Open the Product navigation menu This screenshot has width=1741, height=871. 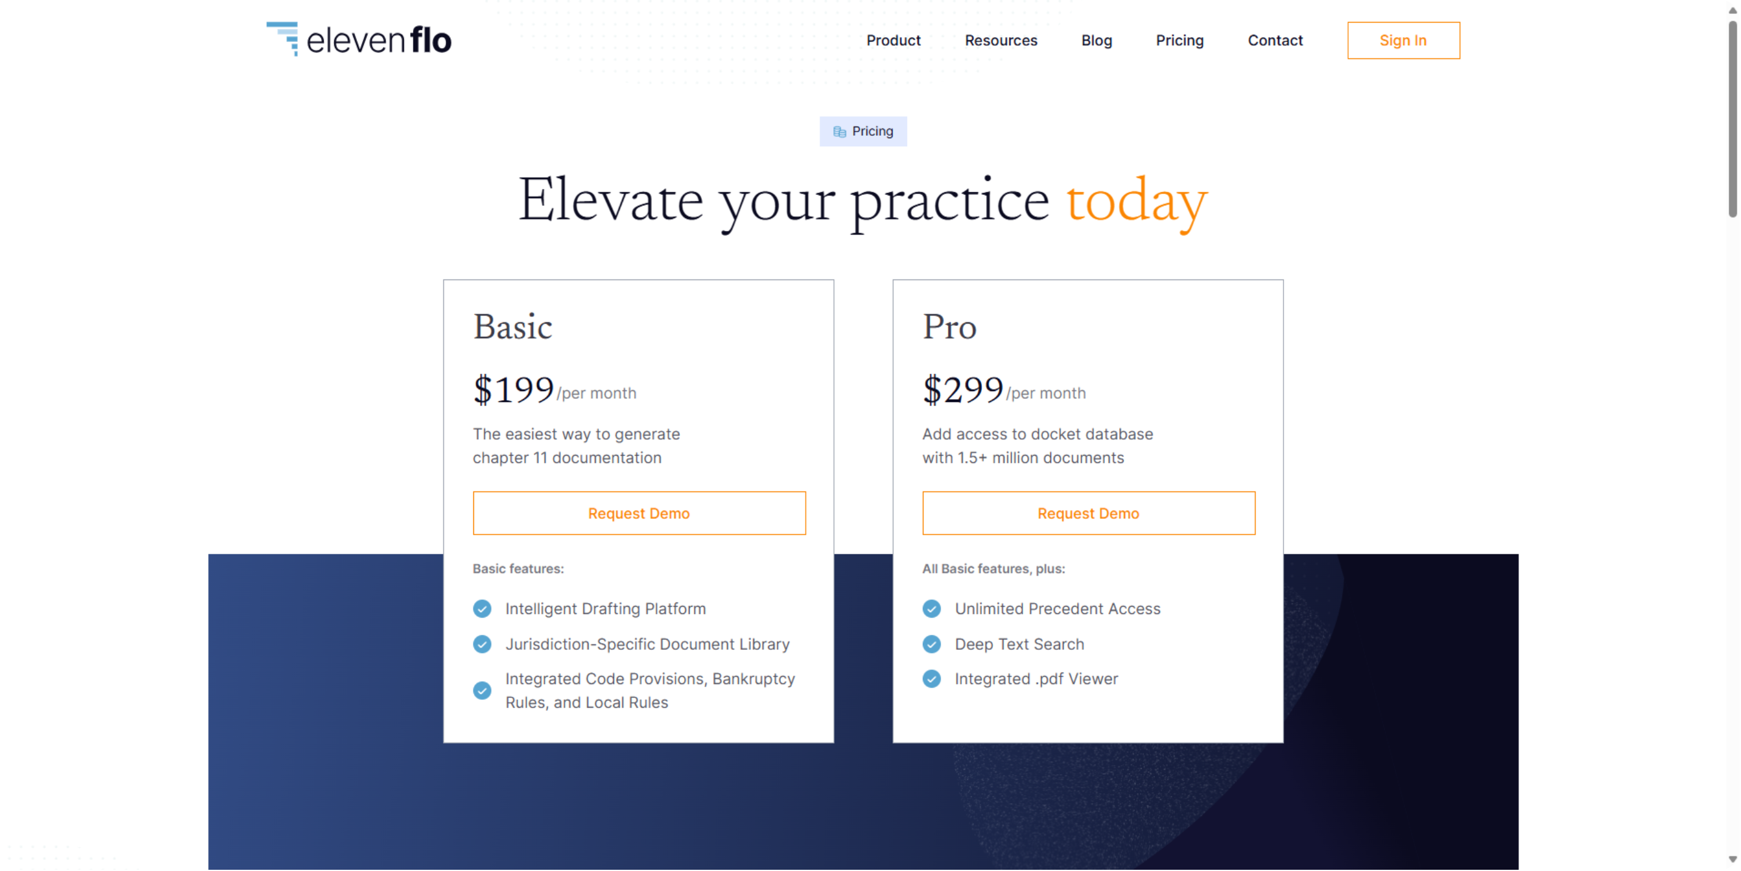[894, 39]
